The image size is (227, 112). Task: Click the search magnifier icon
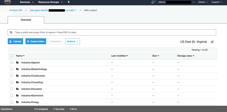[11, 32]
